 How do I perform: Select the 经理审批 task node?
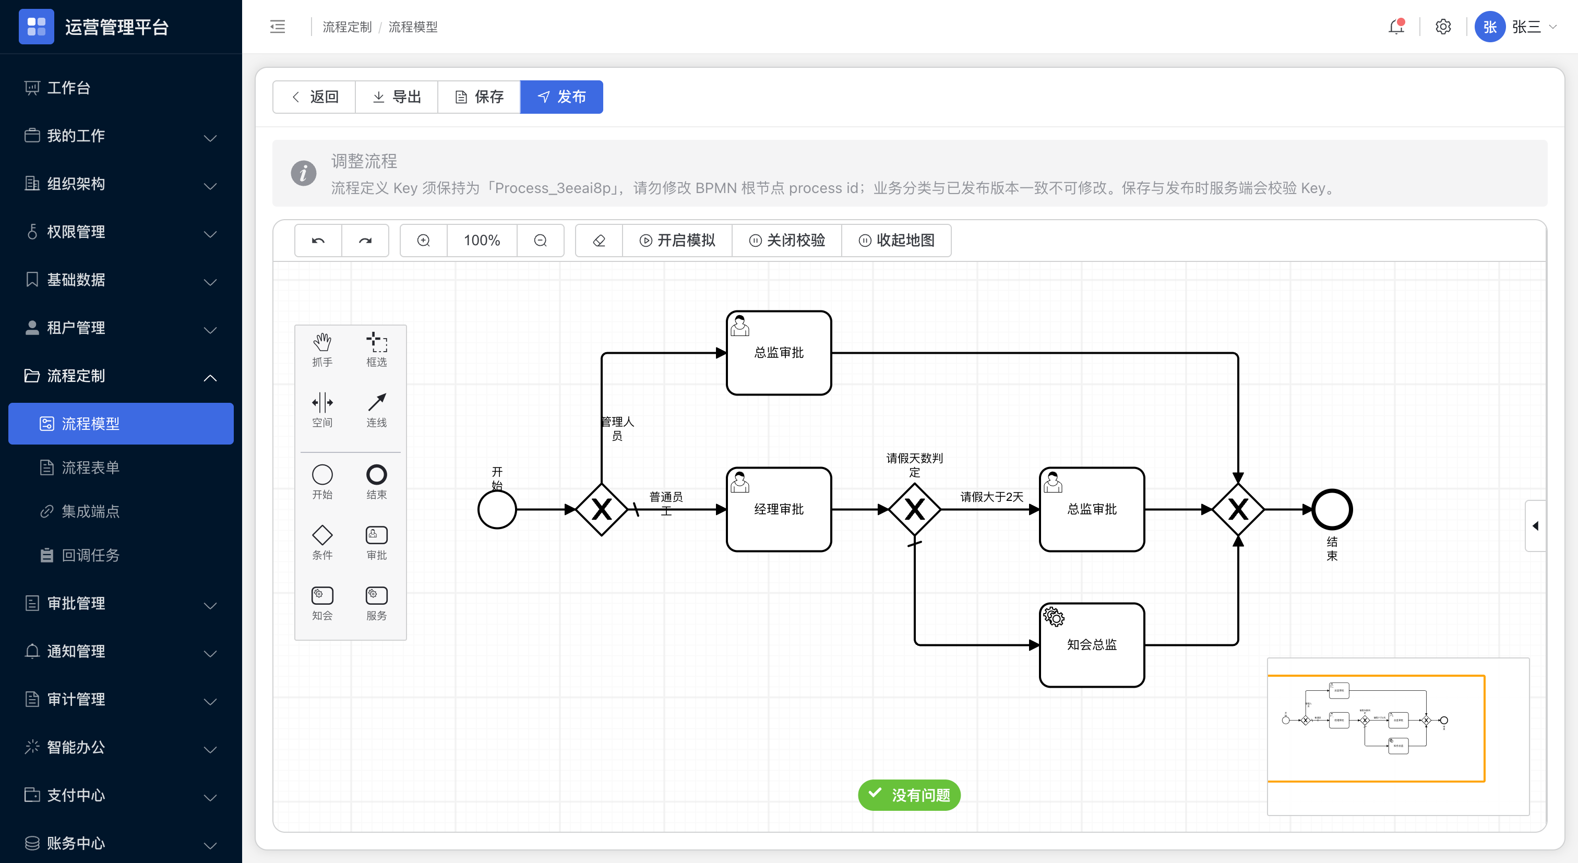779,510
